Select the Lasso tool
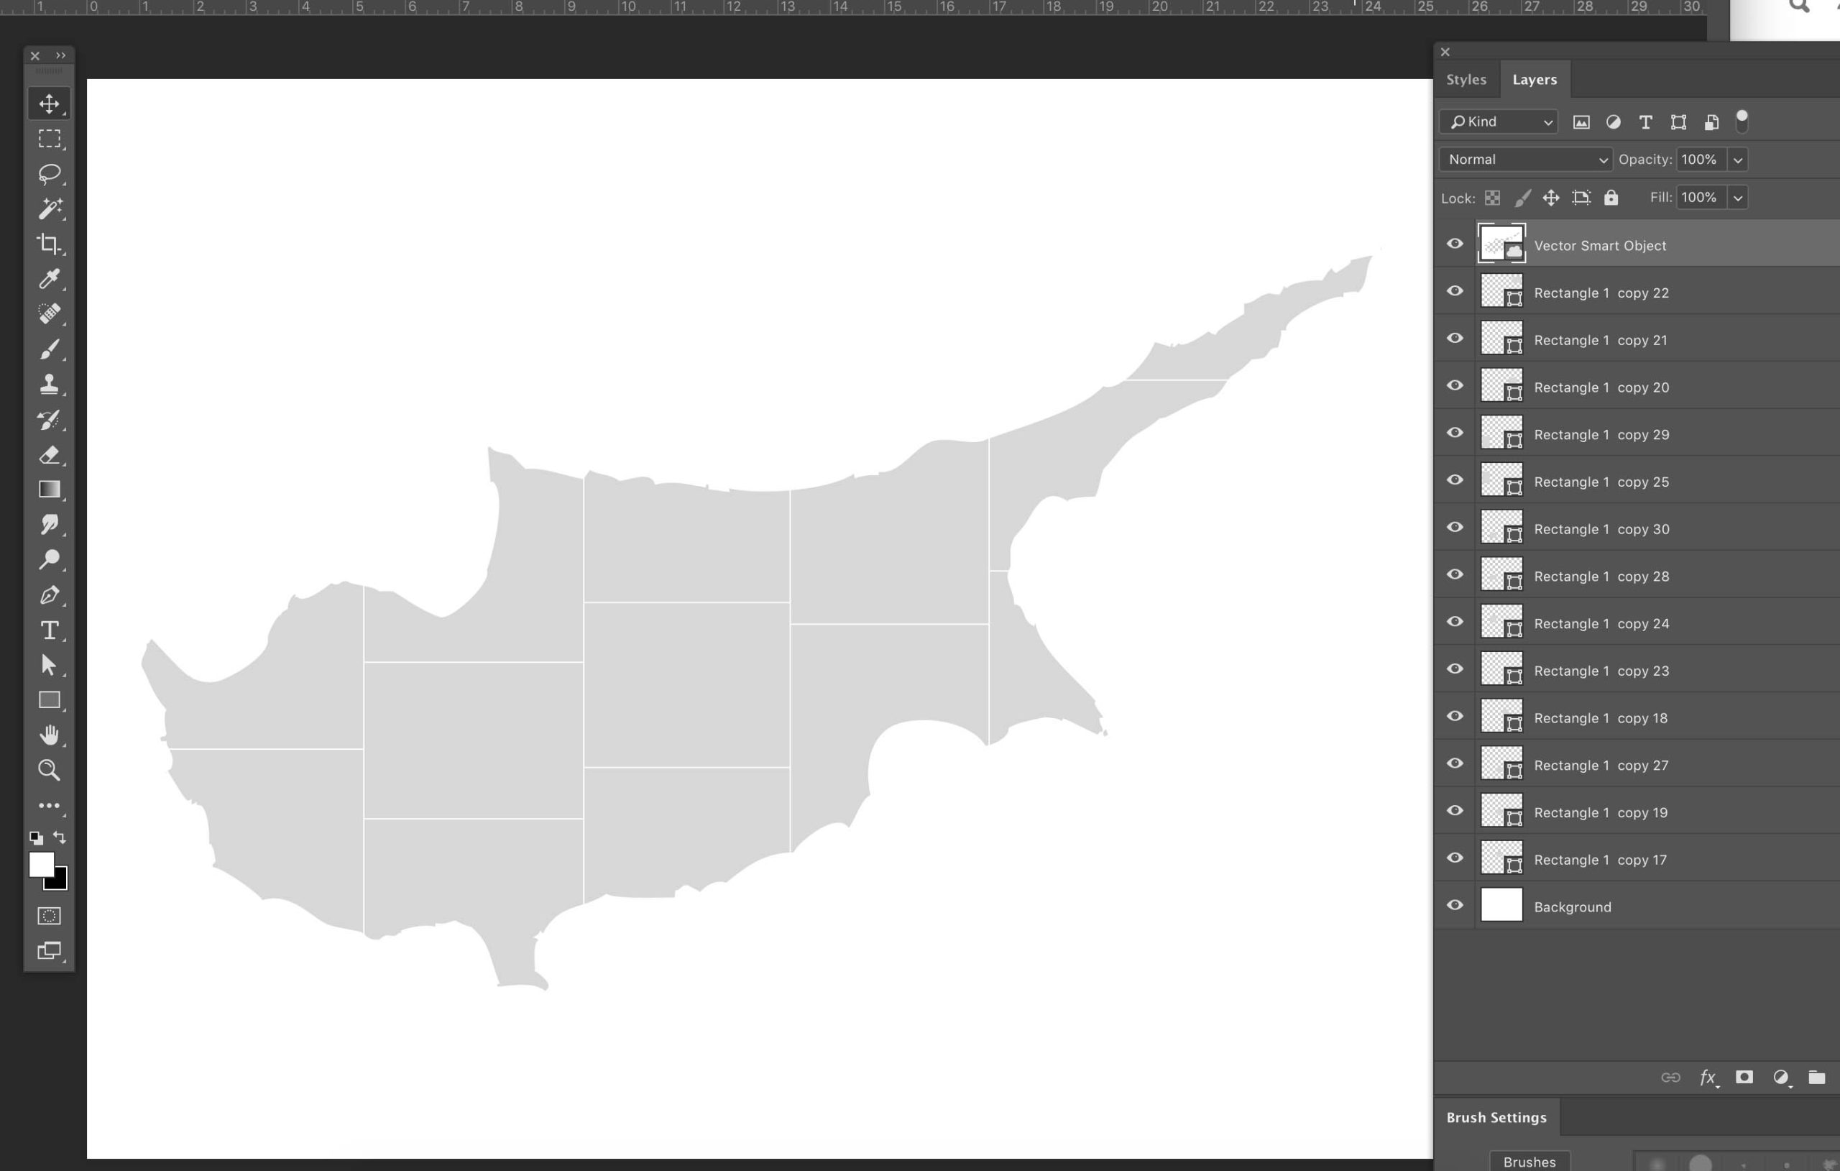 pos(49,173)
